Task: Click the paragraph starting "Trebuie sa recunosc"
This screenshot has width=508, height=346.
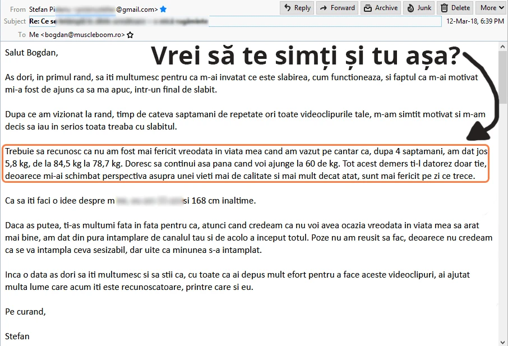Action: (x=246, y=164)
